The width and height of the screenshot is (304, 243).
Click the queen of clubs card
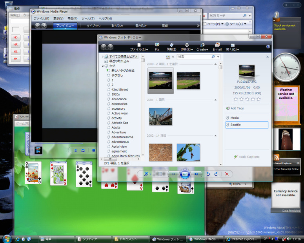33,173
